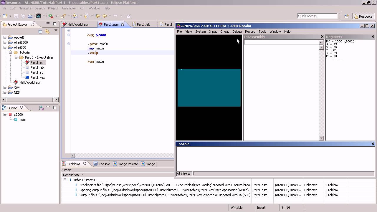The image size is (377, 212).
Task: Click Collapse All in Project Explorer
Action: 40,32
